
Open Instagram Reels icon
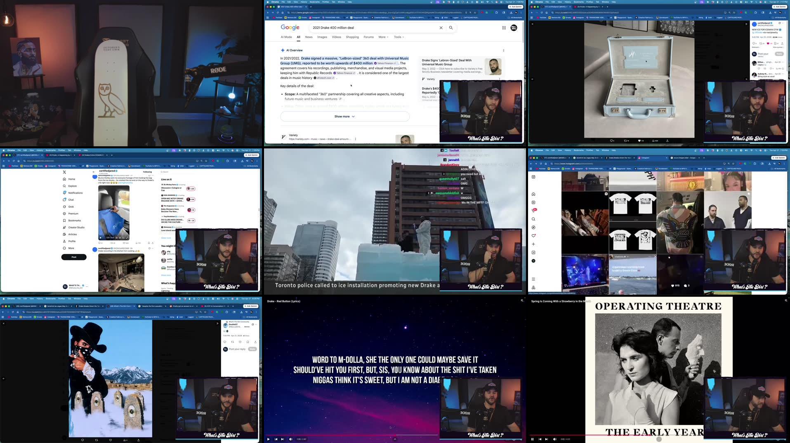pos(533,202)
